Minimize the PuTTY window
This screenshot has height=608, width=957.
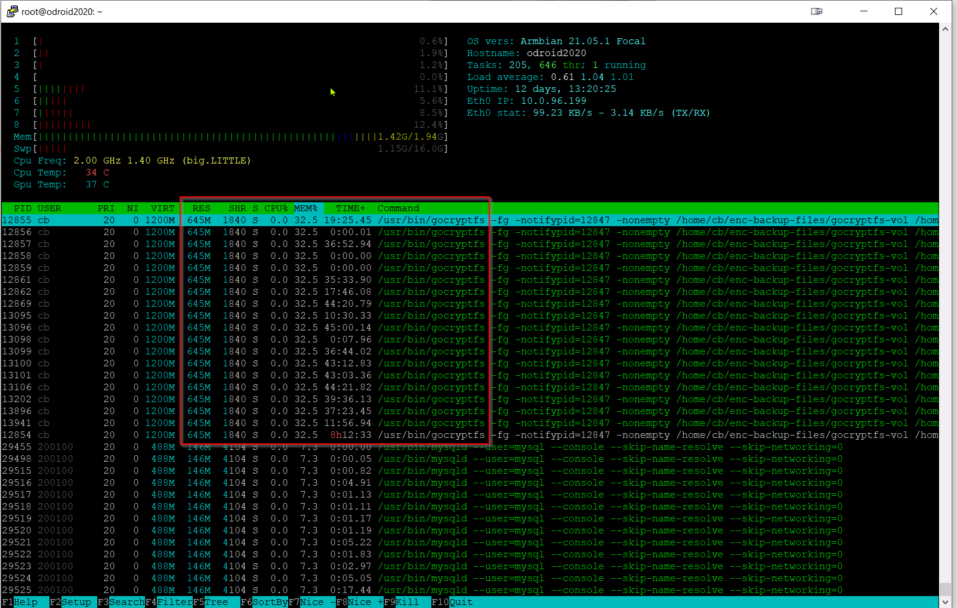tap(864, 11)
